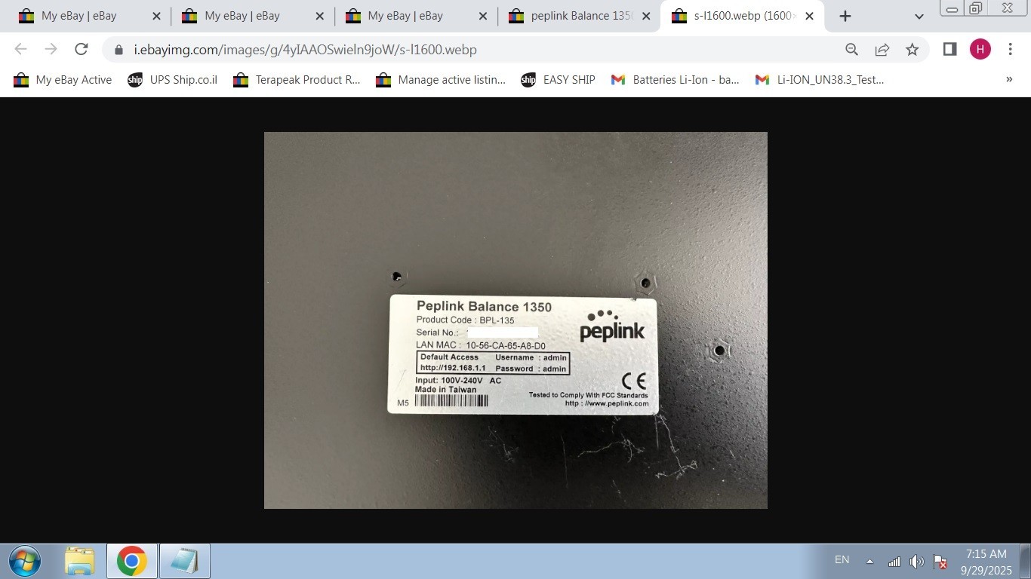Open the profile avatar labeled H
This screenshot has height=579, width=1031.
(980, 49)
